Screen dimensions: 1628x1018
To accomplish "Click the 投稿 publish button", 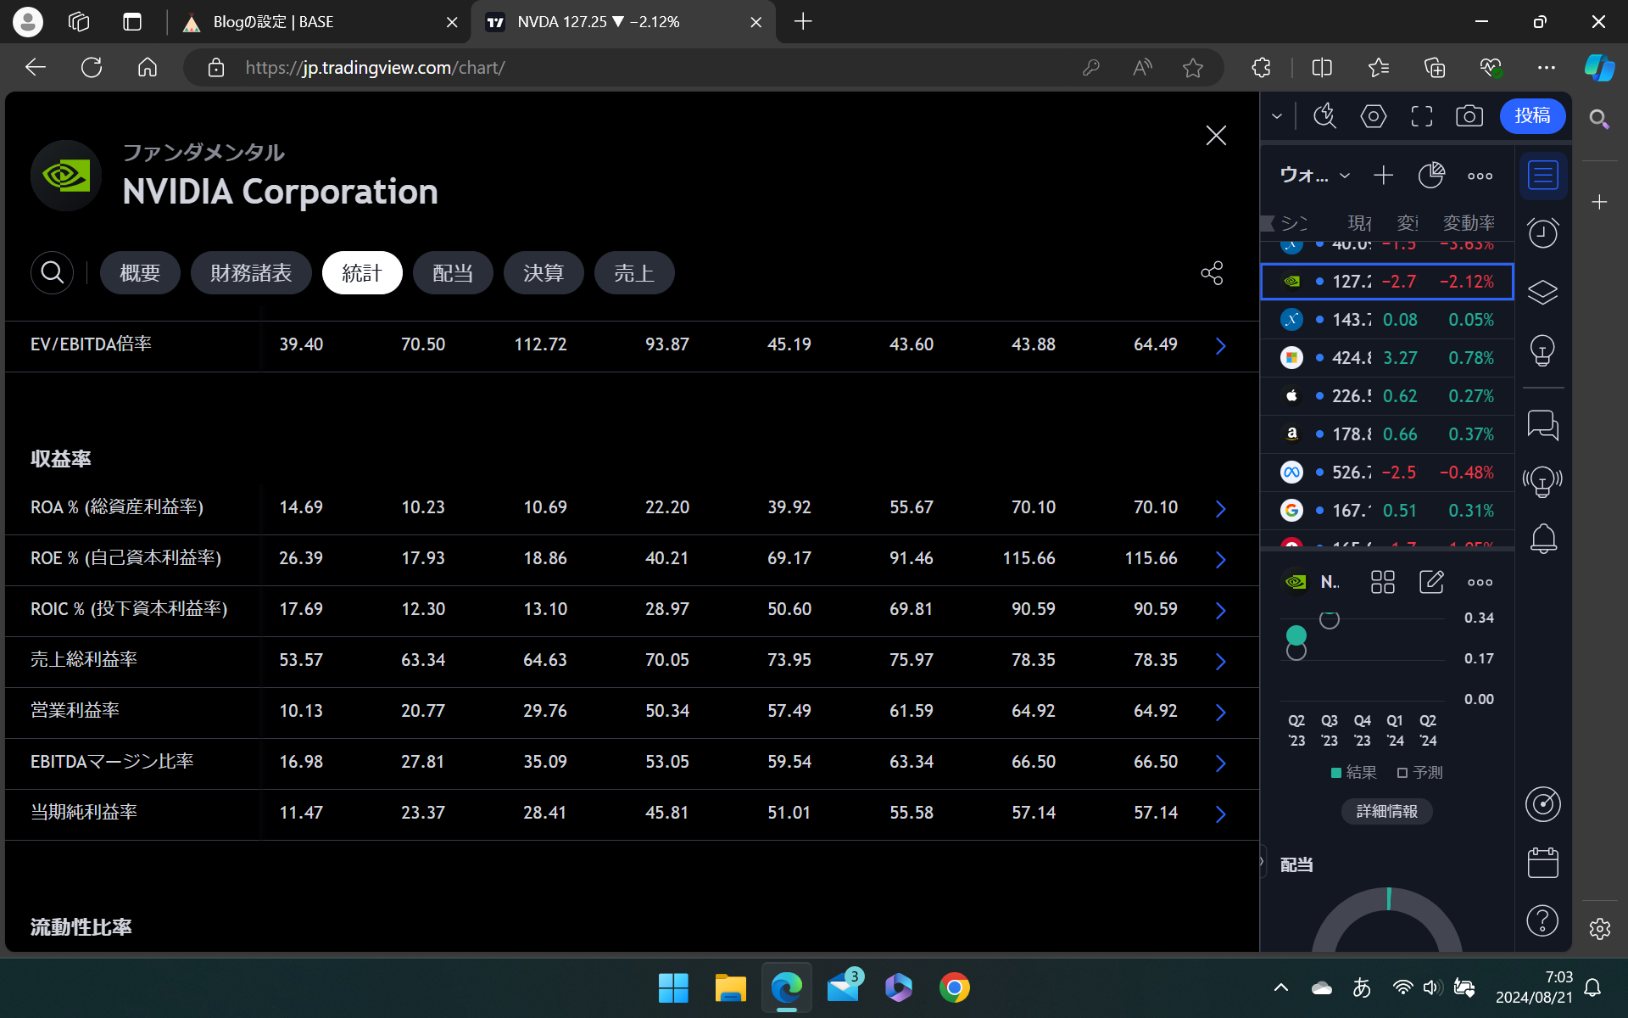I will click(1532, 116).
